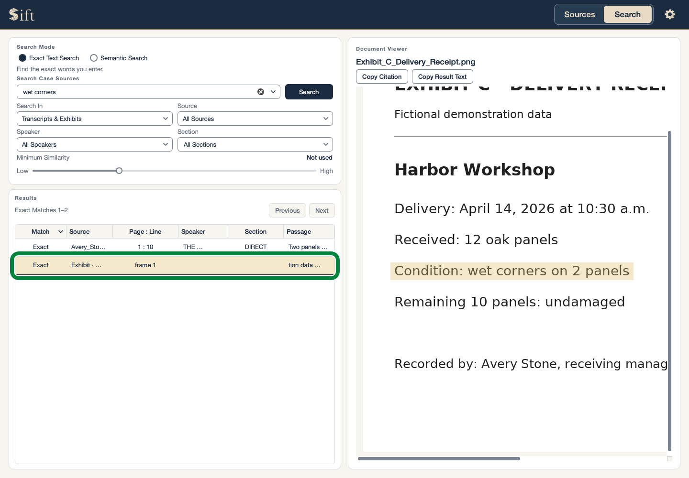Click Copy Result Text button
689x478 pixels.
coord(443,76)
